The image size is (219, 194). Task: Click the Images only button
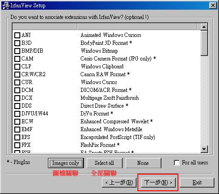coord(66,163)
